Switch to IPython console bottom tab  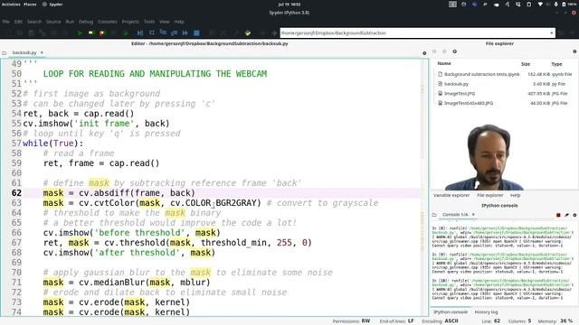[451, 312]
